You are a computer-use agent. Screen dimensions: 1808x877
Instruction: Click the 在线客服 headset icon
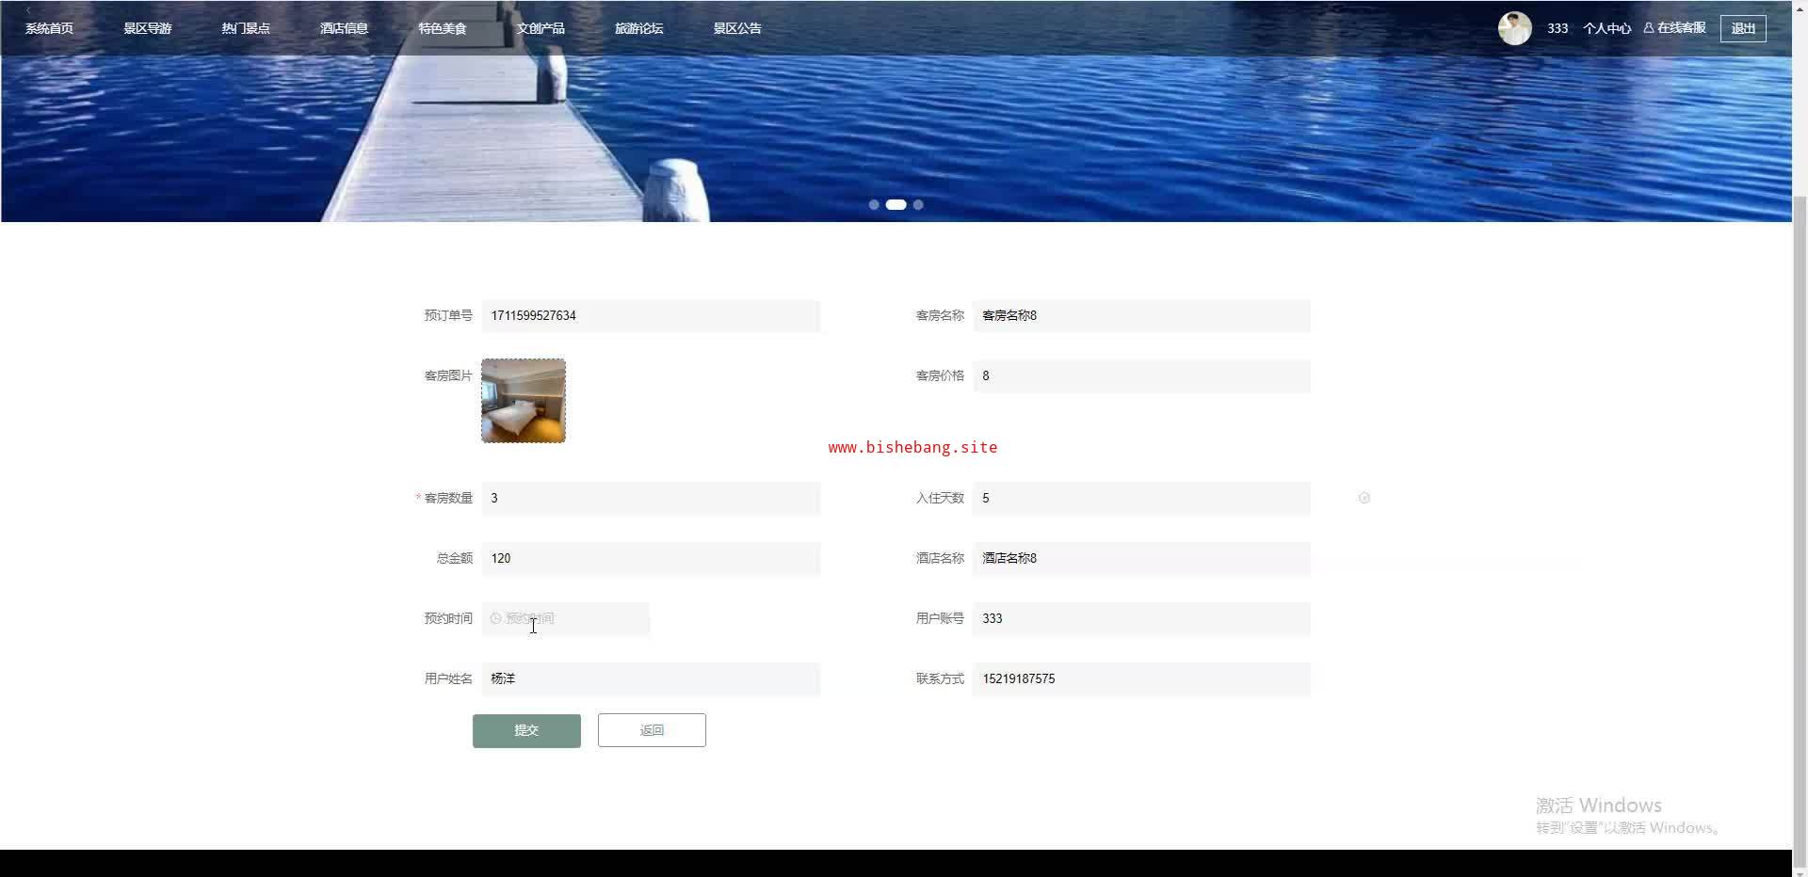1649,28
